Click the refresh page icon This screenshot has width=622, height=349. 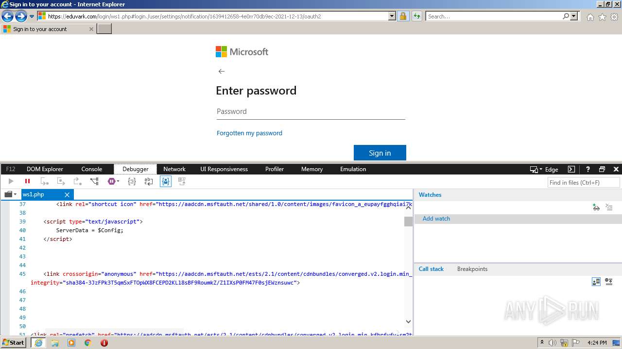pos(416,16)
